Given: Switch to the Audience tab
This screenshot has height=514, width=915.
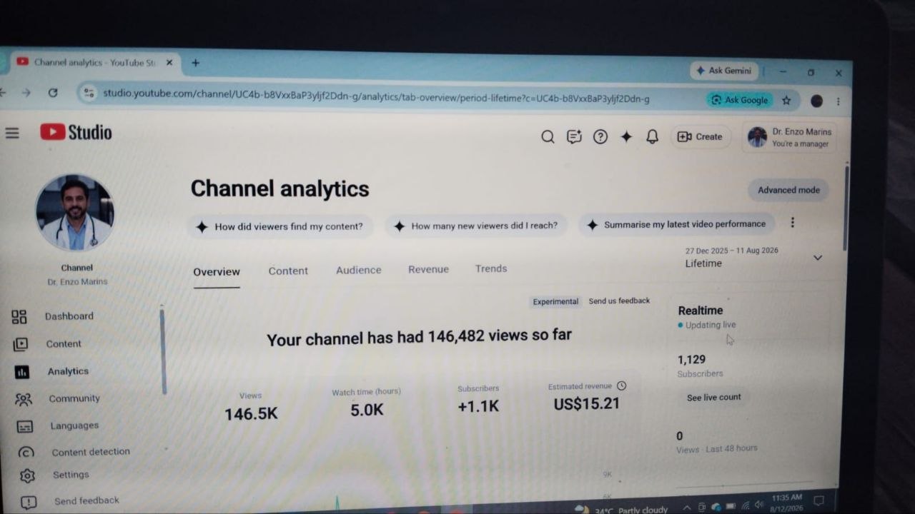Looking at the screenshot, I should pos(358,270).
